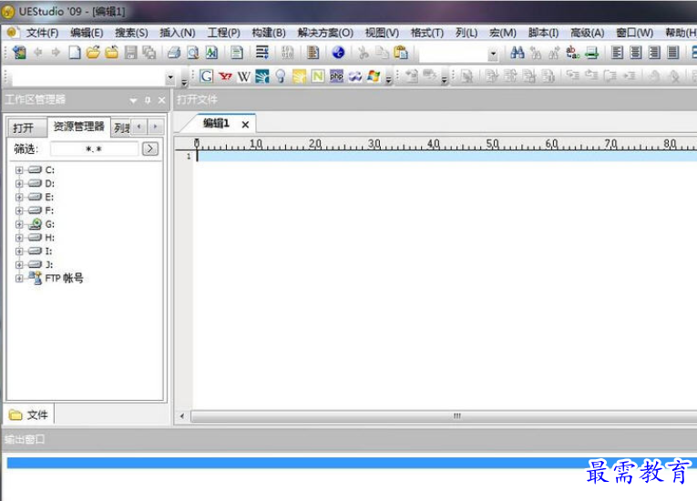This screenshot has height=501, width=697.
Task: Click the Replace ab-ac icon
Action: coord(572,53)
